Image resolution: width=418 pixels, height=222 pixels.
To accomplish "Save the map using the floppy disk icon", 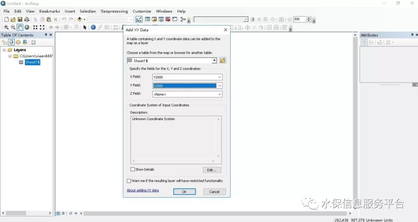I will 20,19.
